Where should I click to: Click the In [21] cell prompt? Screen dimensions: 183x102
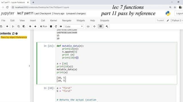pyautogui.click(x=49, y=46)
